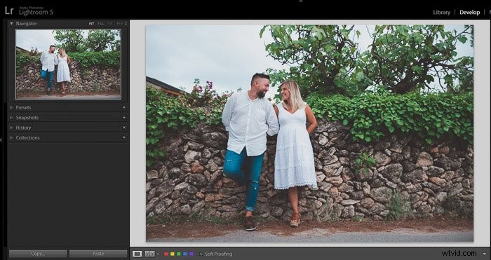
Task: Toggle the left panel collapse arrow
Action: pos(1,140)
